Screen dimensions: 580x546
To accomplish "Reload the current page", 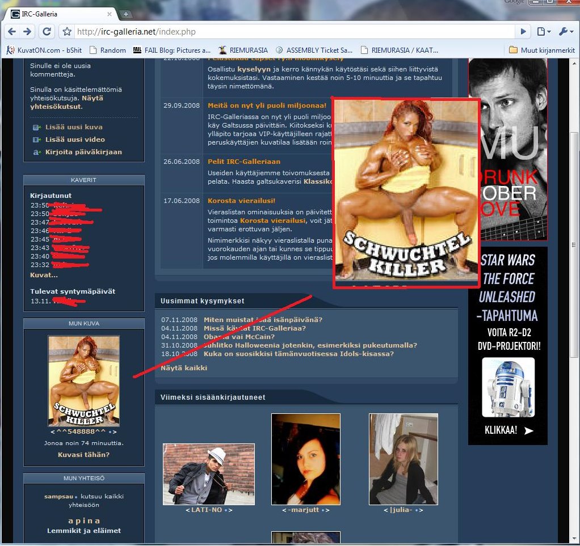I will click(47, 32).
